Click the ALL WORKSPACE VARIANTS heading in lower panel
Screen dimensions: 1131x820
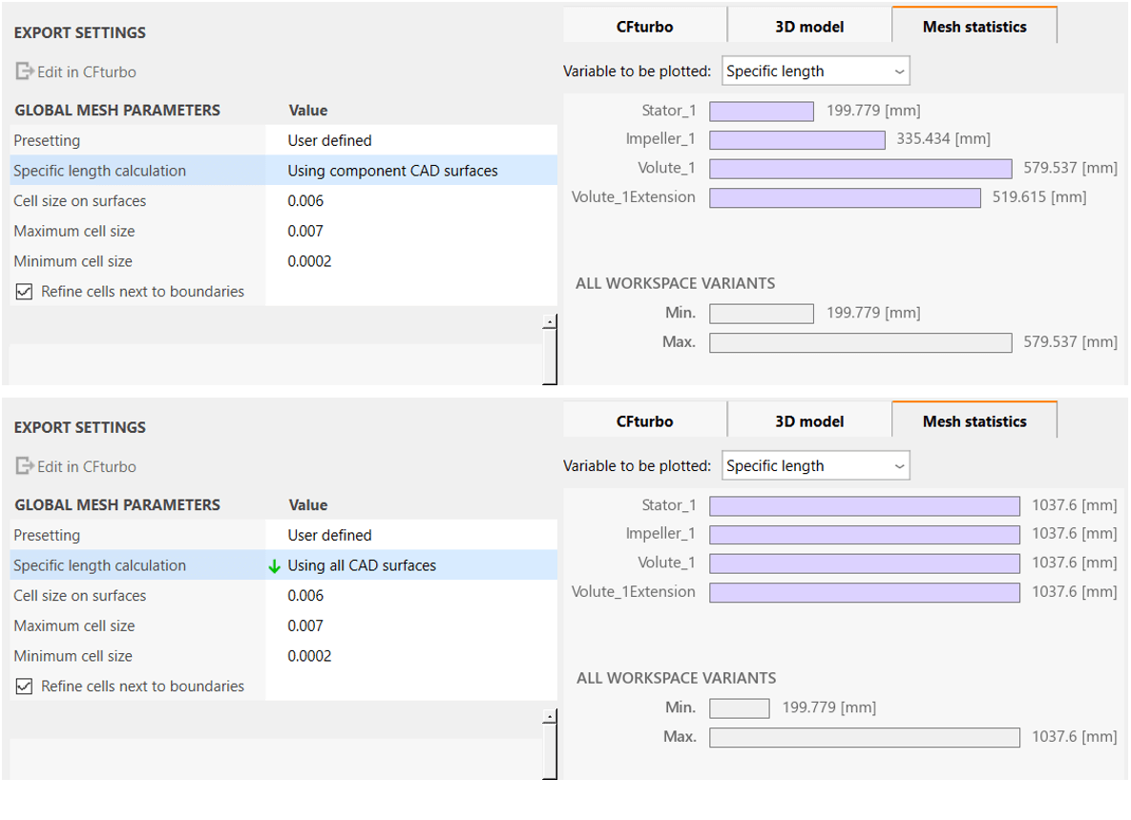pyautogui.click(x=677, y=678)
